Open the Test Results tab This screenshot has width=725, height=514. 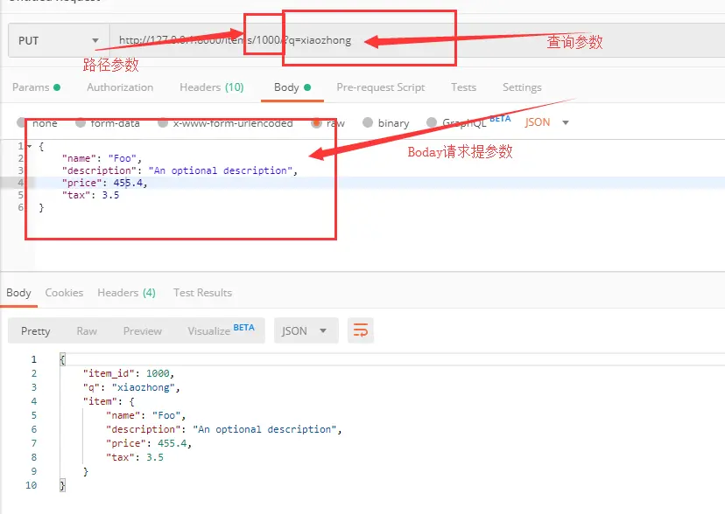pos(202,293)
